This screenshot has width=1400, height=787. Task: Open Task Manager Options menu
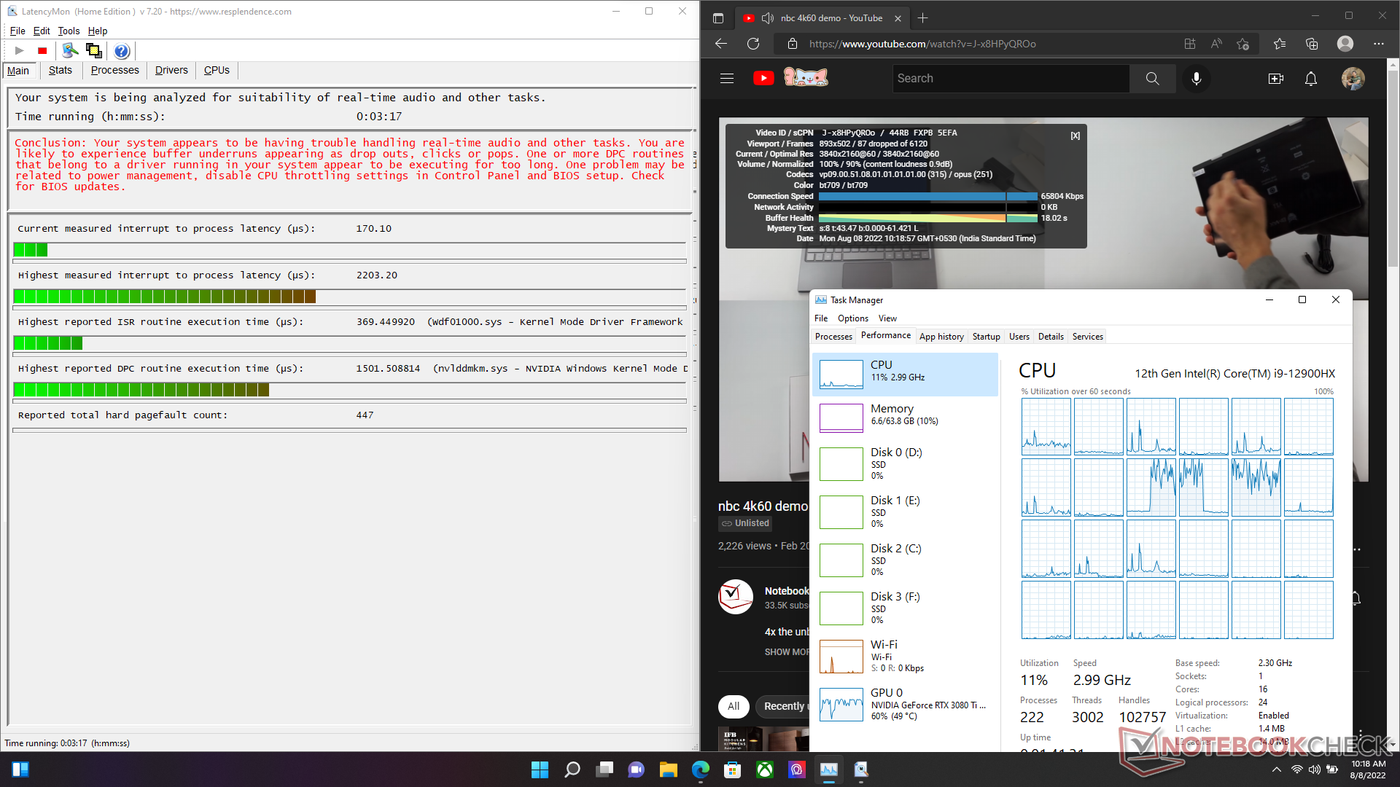(x=852, y=318)
